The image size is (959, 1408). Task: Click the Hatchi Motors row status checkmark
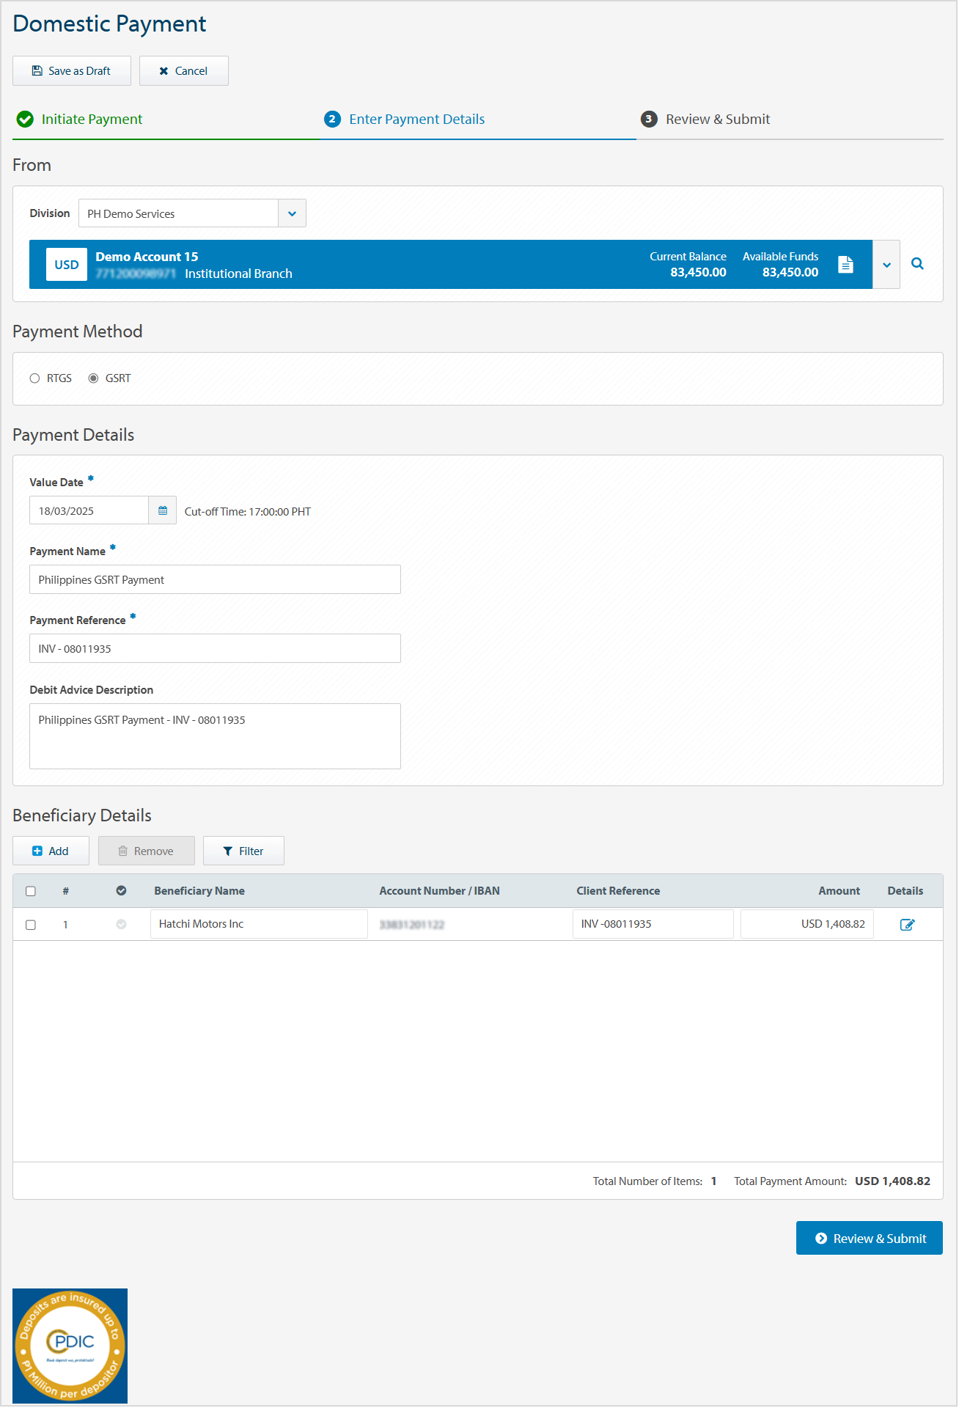121,925
